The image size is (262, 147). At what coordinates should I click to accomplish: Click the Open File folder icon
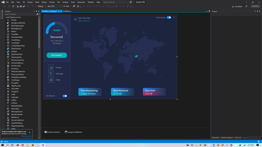[x=18, y=6]
